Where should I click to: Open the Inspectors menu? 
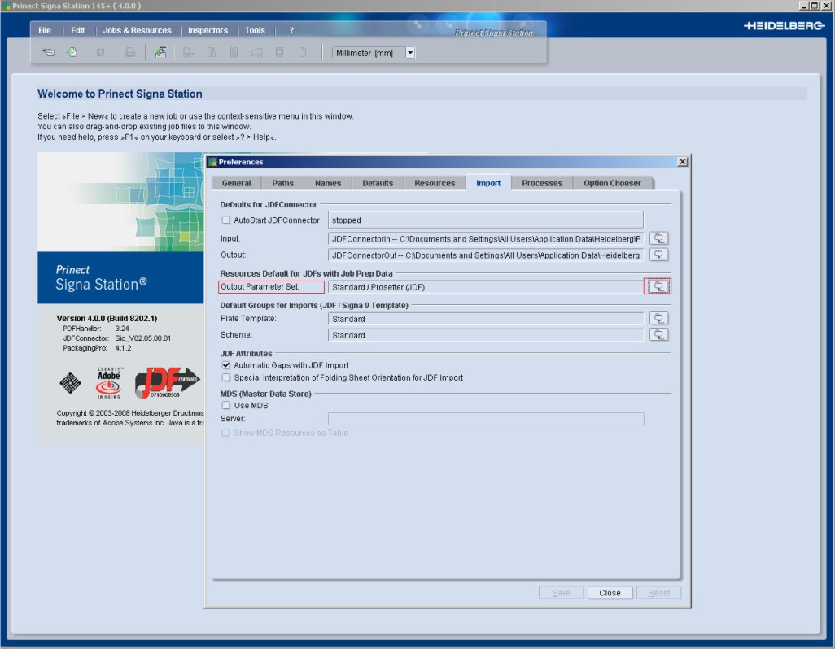208,30
